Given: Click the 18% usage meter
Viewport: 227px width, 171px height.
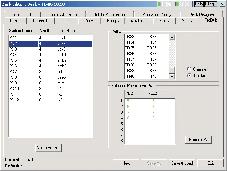Looking at the screenshot, I should pyautogui.click(x=166, y=4).
